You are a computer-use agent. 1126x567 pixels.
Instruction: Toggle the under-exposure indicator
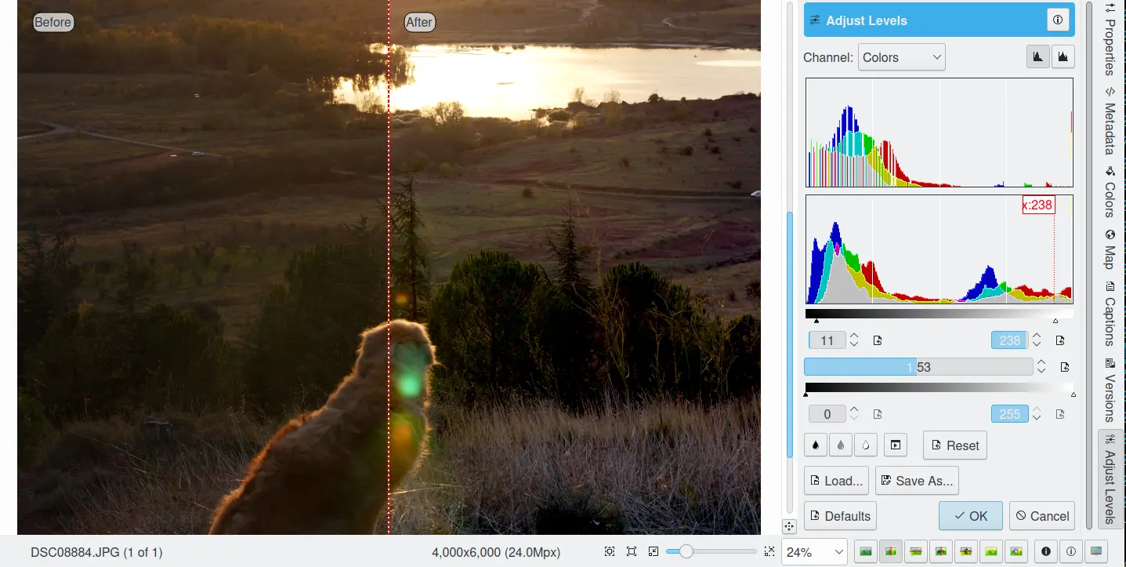point(1045,552)
